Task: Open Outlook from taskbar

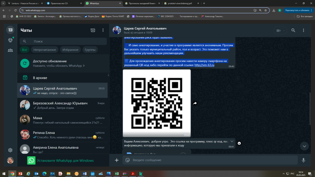Action: point(36,174)
